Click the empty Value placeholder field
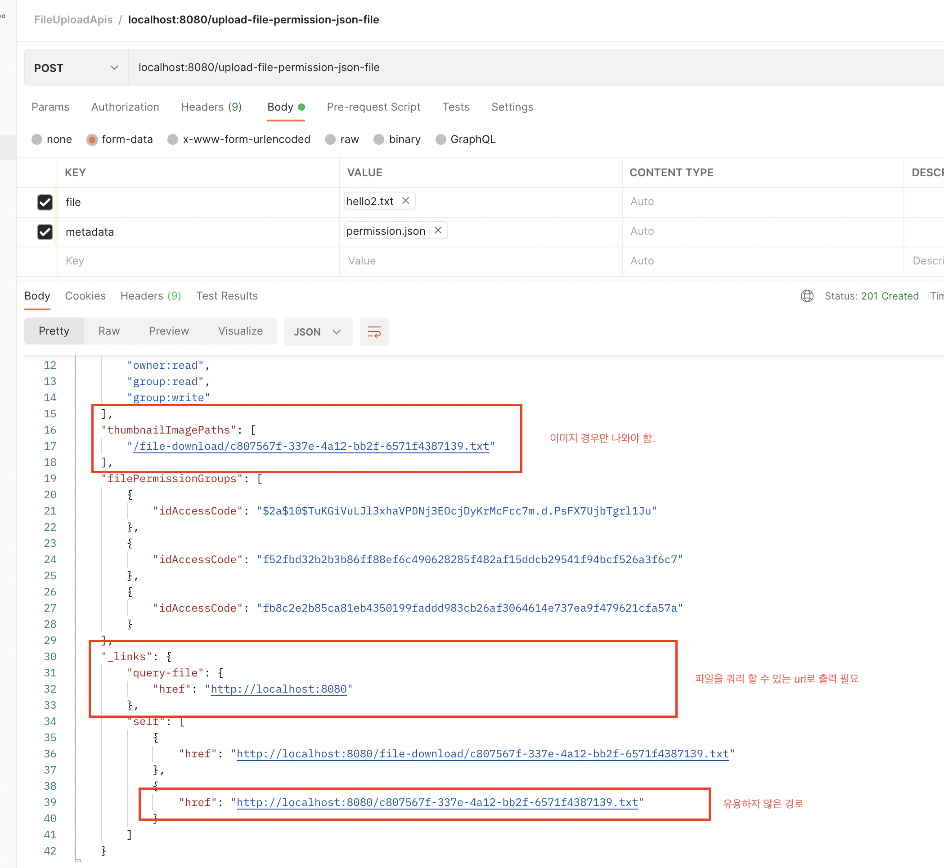Viewport: 944px width, 868px height. tap(481, 261)
